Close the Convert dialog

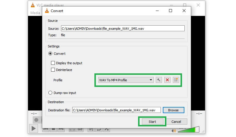point(184,11)
